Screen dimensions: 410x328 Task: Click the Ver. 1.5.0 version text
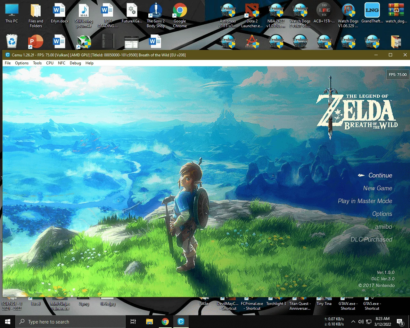386,272
